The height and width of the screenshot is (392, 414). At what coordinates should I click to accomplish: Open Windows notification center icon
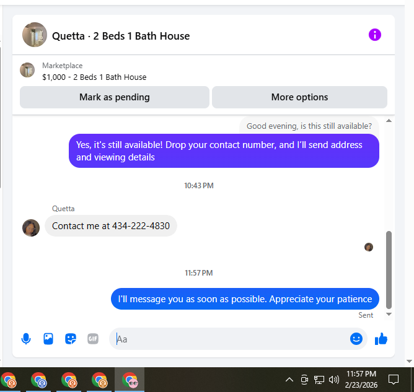(x=393, y=380)
